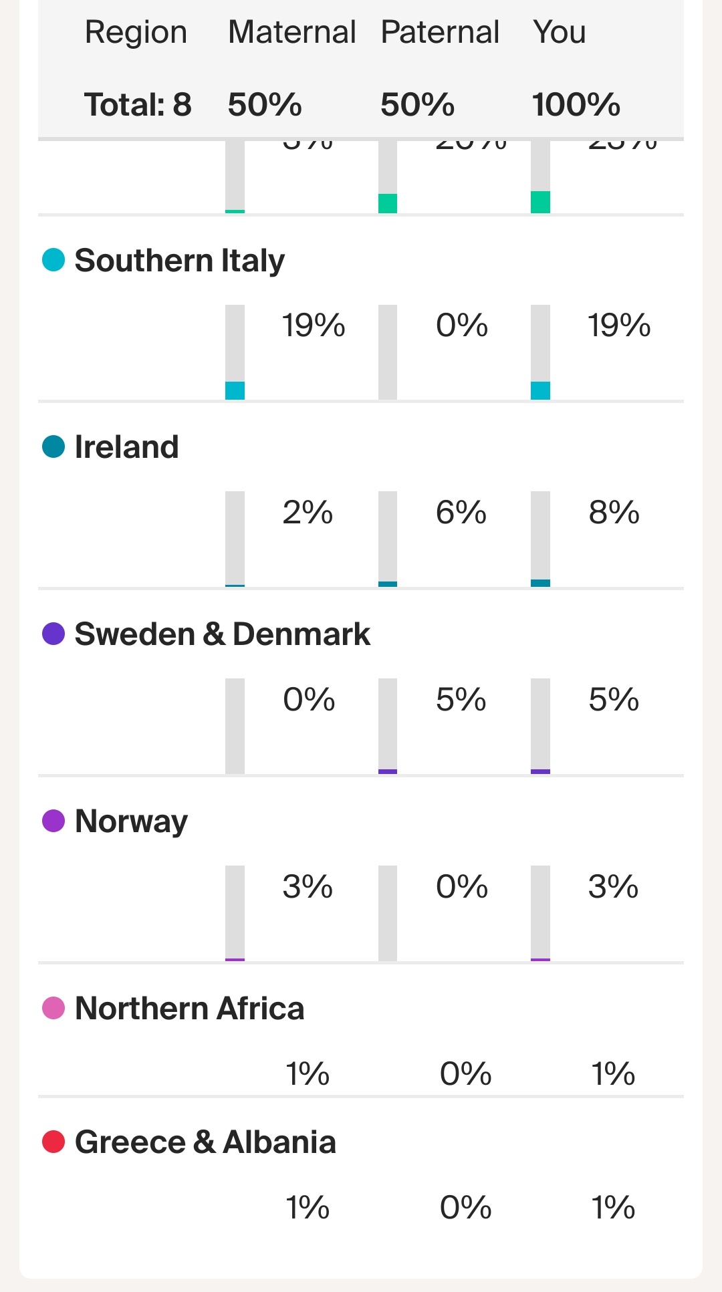
Task: Click Southern Italy's maternal 19% bar
Action: (x=235, y=352)
